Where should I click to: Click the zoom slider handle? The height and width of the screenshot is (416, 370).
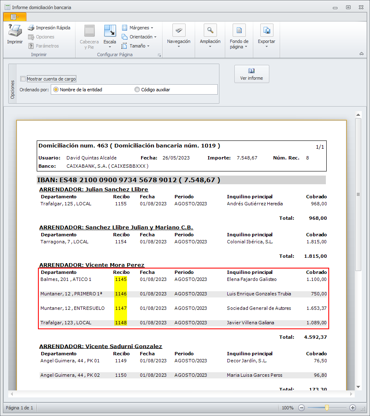point(327,407)
